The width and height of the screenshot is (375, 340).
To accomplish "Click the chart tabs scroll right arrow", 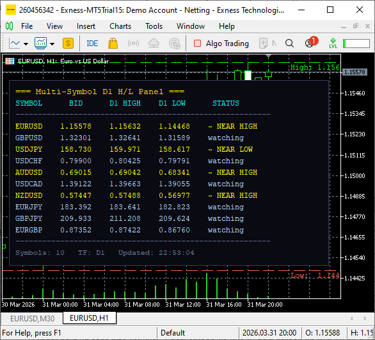I will [365, 318].
